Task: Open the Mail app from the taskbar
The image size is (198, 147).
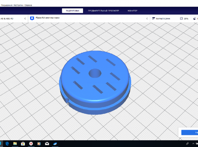Action: pos(47,144)
